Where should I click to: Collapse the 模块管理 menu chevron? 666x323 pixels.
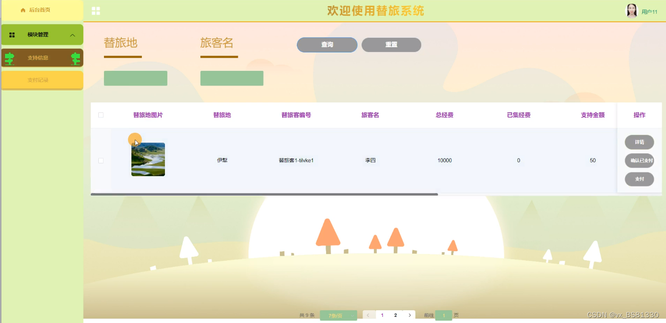coord(72,35)
